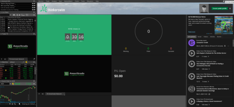Open the Hot Key Setup icon

(224, 1)
